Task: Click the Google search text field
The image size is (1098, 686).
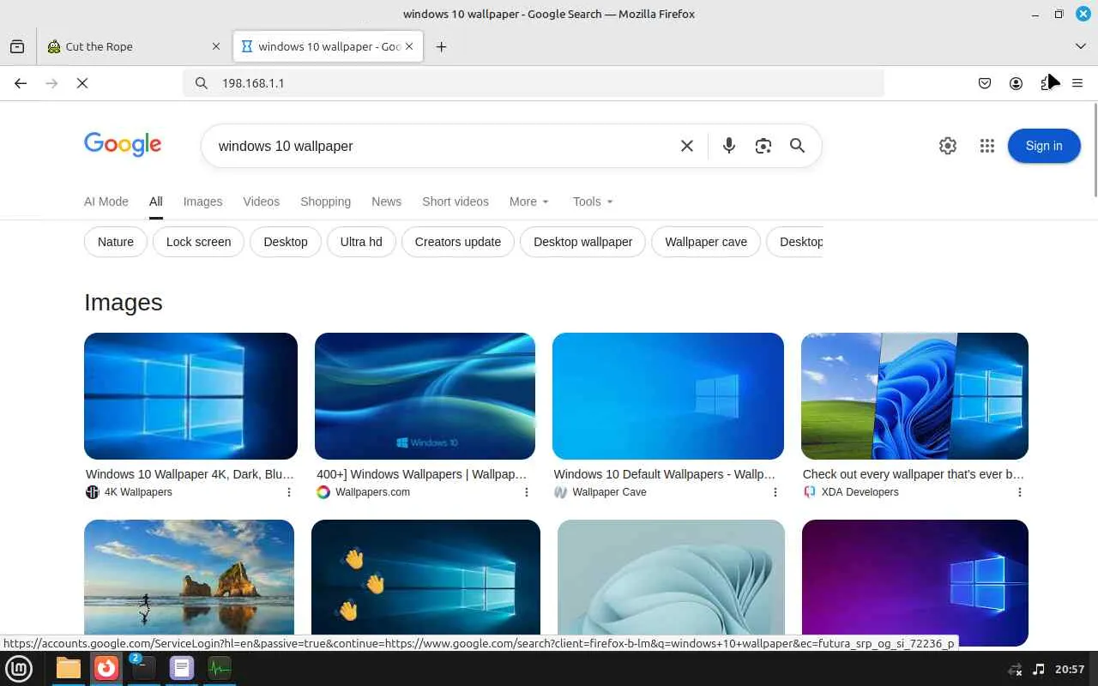Action: click(x=442, y=146)
